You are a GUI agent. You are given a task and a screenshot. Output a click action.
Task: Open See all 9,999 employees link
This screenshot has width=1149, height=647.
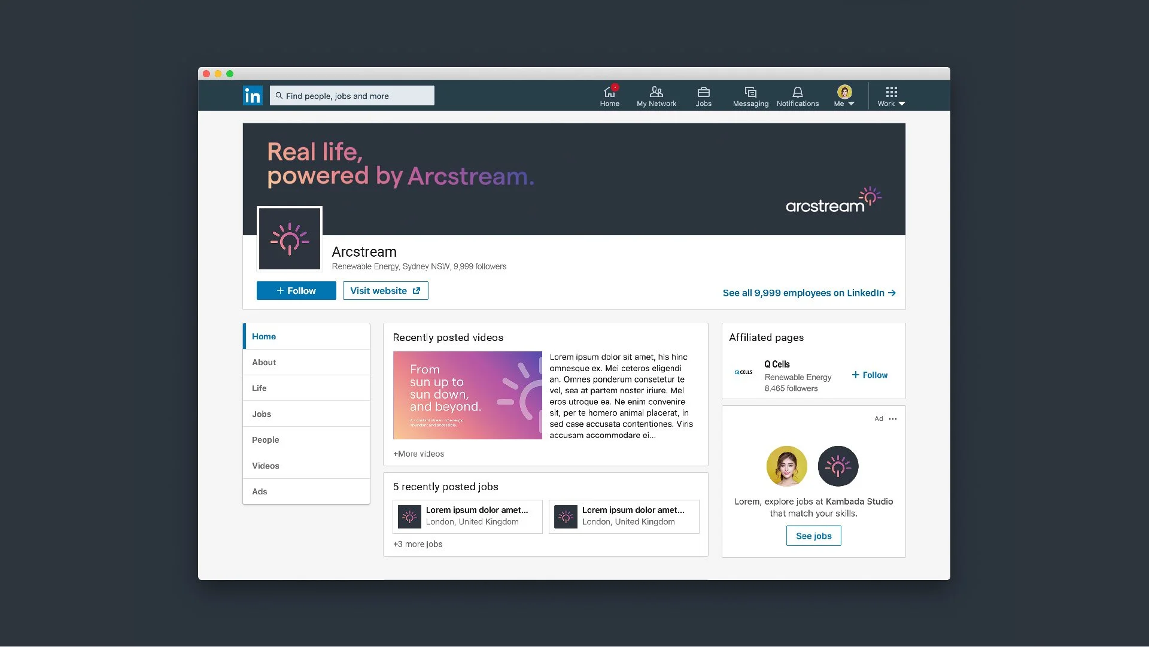(808, 293)
